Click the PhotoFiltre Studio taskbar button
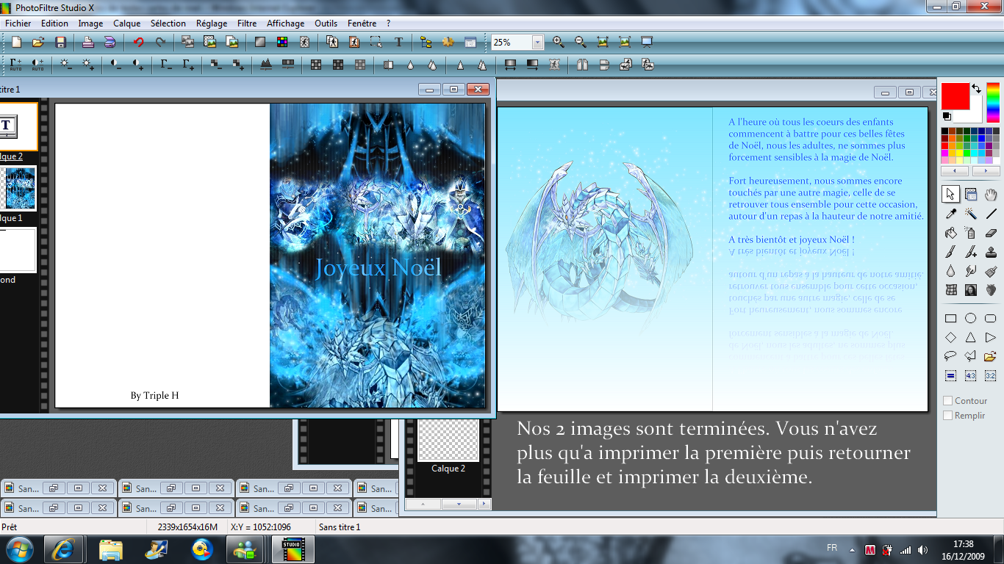 coord(292,549)
